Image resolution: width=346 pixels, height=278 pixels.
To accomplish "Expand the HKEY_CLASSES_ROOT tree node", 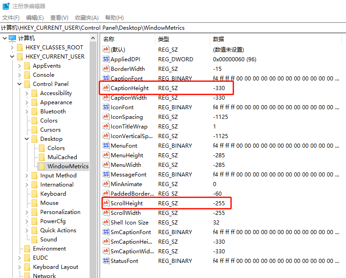I will (12, 48).
